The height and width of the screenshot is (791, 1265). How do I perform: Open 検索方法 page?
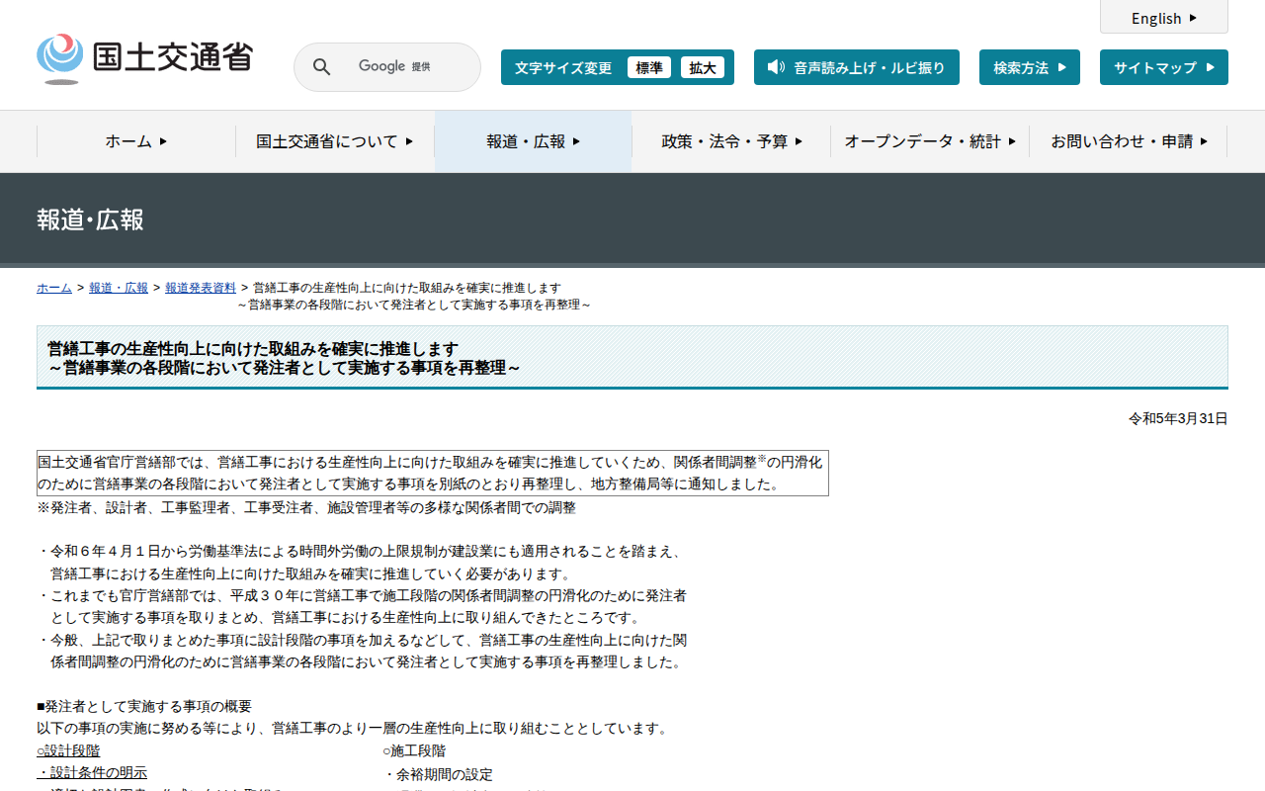click(1030, 67)
